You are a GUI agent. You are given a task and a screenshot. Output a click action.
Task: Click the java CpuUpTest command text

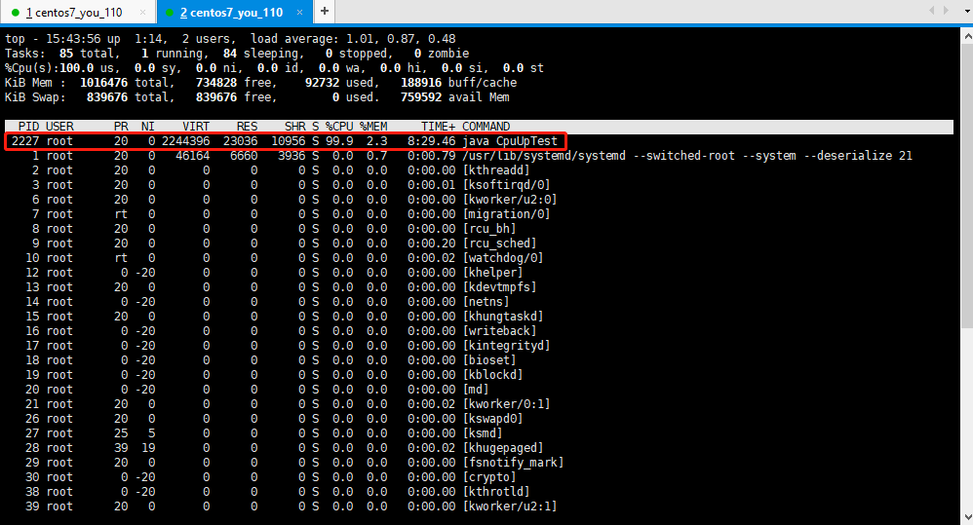click(x=510, y=141)
